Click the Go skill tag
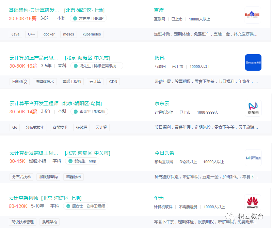This screenshot has height=228, width=272. click(x=15, y=127)
